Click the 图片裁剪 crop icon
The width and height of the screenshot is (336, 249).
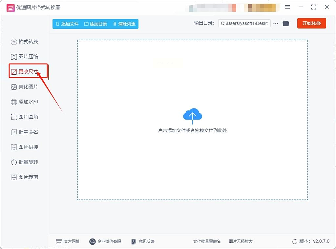click(x=14, y=177)
